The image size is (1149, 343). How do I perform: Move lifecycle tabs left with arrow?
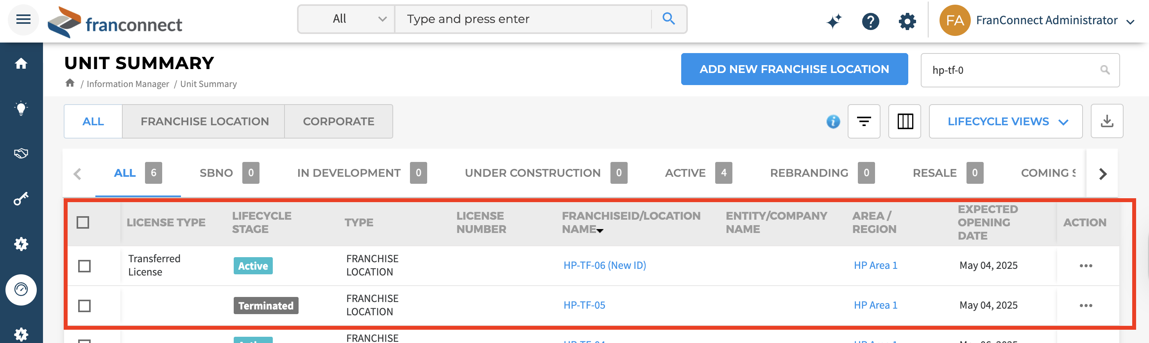point(78,173)
